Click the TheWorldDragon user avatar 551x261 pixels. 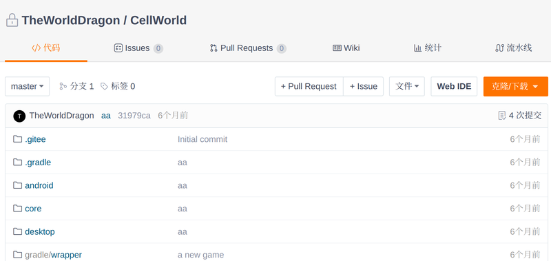19,116
